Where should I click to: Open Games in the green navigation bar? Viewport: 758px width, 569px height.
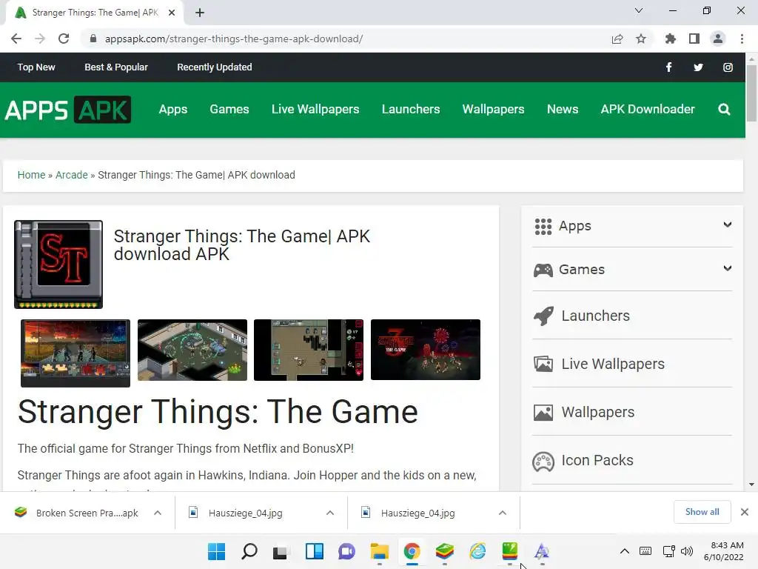[x=229, y=110]
